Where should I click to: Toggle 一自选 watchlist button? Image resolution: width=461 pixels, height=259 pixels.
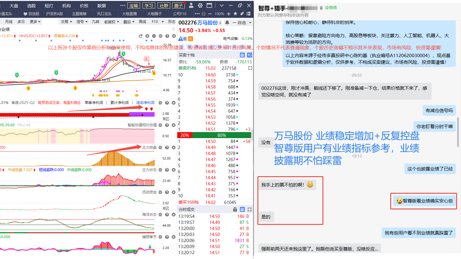239,23
